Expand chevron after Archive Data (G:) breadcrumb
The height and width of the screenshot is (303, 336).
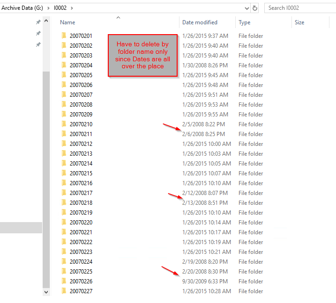tap(48, 8)
